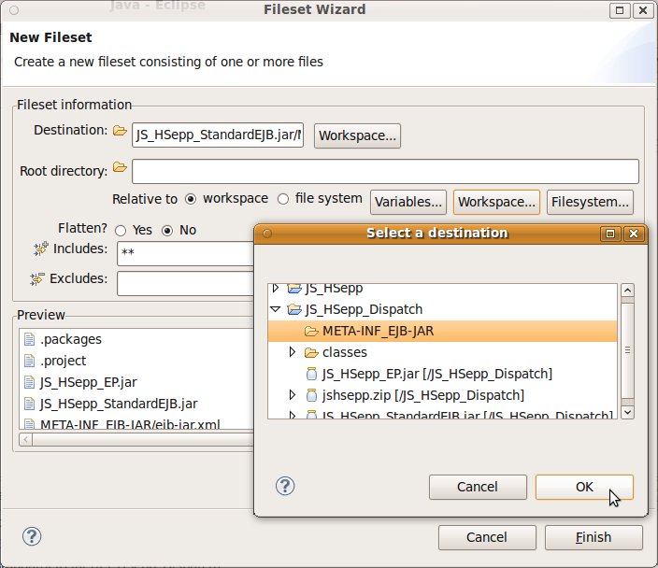This screenshot has height=568, width=658.
Task: Click the help icon in Fileset Wizard
Action: click(x=31, y=536)
